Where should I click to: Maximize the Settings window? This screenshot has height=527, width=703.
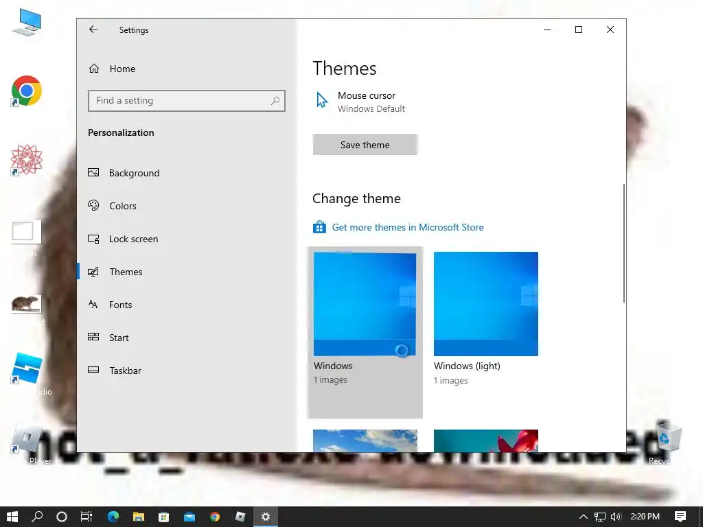579,30
